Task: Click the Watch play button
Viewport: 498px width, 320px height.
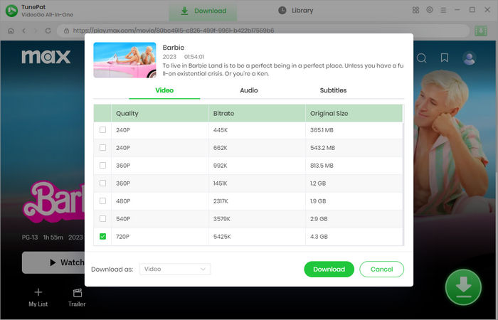Action: (53, 262)
